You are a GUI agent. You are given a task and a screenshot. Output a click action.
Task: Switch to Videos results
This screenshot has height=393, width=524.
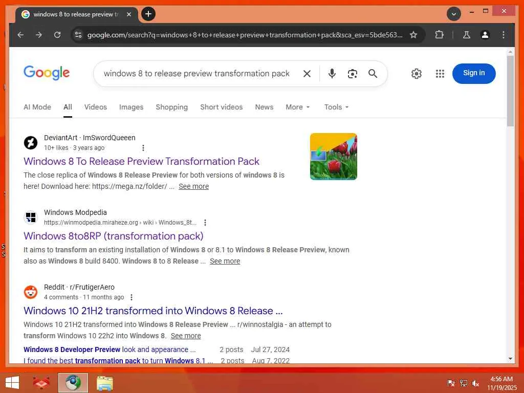click(x=96, y=107)
